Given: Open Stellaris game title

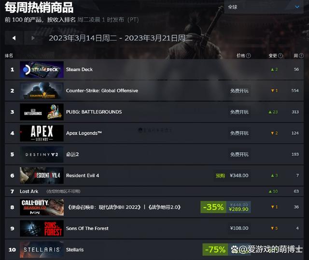Looking at the screenshot, I should coord(75,249).
